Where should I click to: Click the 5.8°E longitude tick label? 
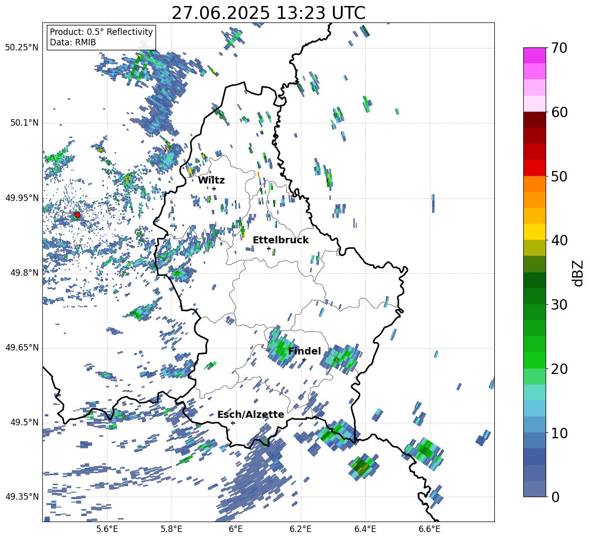point(171,529)
